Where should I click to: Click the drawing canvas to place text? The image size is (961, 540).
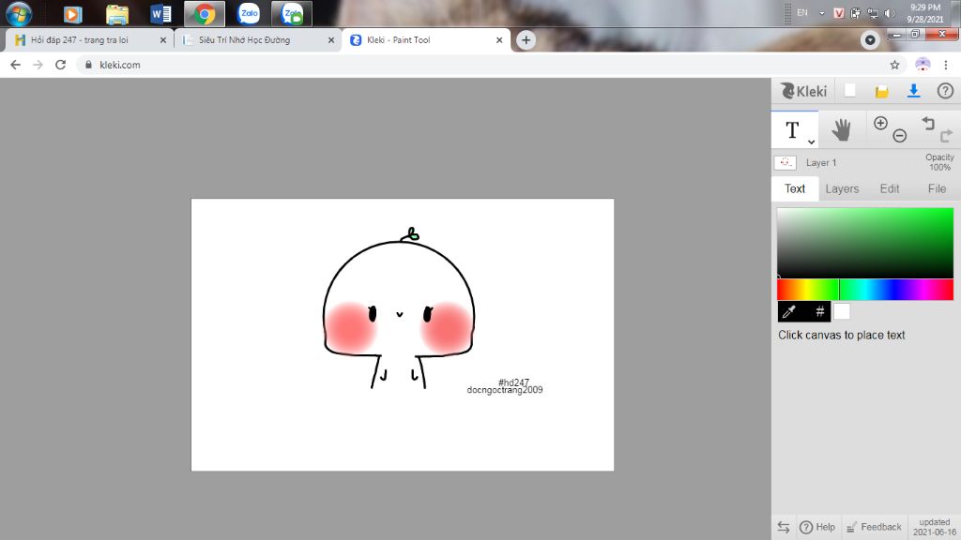[x=402, y=335]
